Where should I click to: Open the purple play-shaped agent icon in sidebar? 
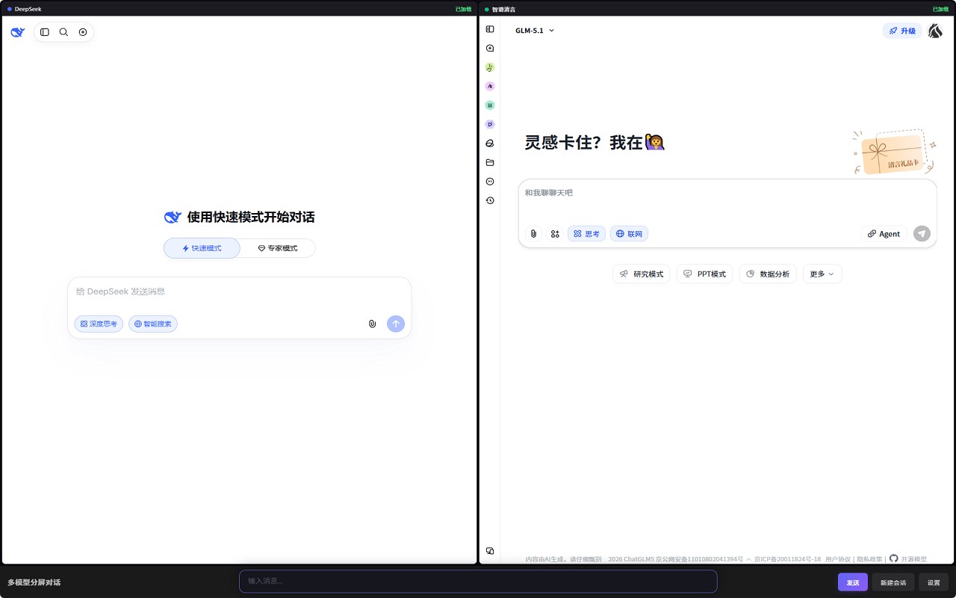[x=490, y=124]
